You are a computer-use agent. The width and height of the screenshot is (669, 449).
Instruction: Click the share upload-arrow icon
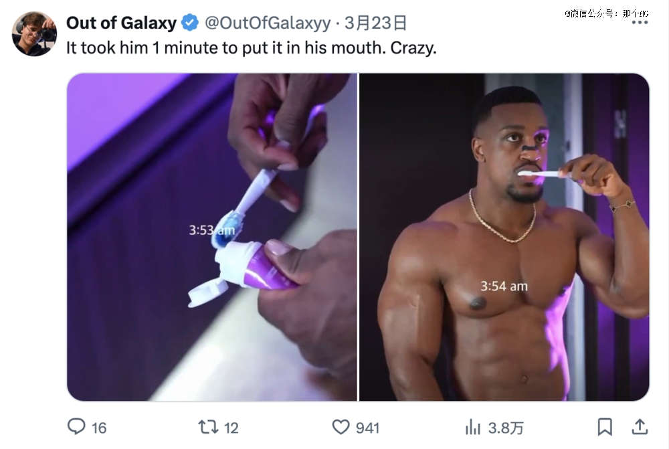640,426
